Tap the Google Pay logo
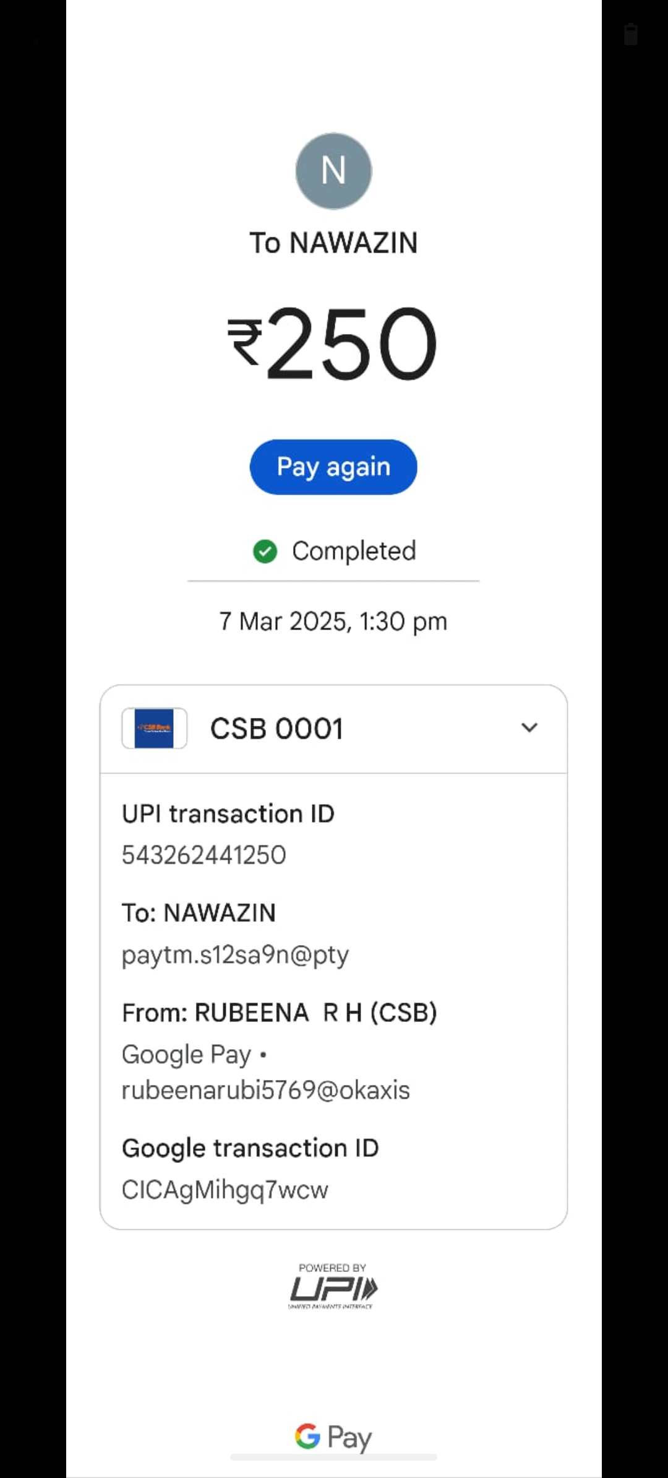This screenshot has width=668, height=1478. tap(333, 1436)
